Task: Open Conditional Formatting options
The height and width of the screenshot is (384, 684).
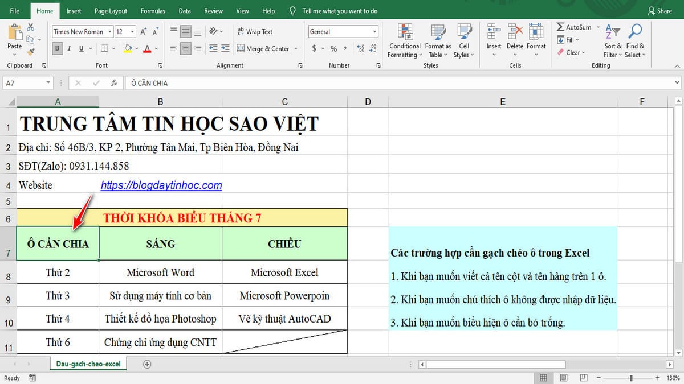Action: [x=405, y=41]
